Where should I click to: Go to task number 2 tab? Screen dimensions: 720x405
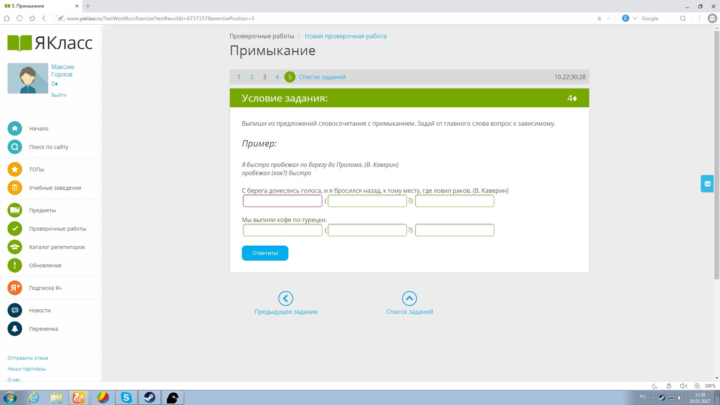tap(252, 77)
